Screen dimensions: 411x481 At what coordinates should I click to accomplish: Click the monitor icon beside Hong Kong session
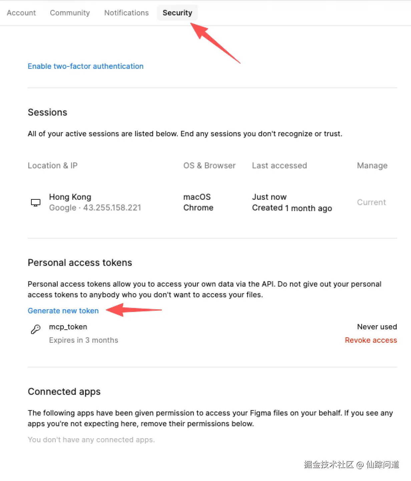(x=35, y=202)
